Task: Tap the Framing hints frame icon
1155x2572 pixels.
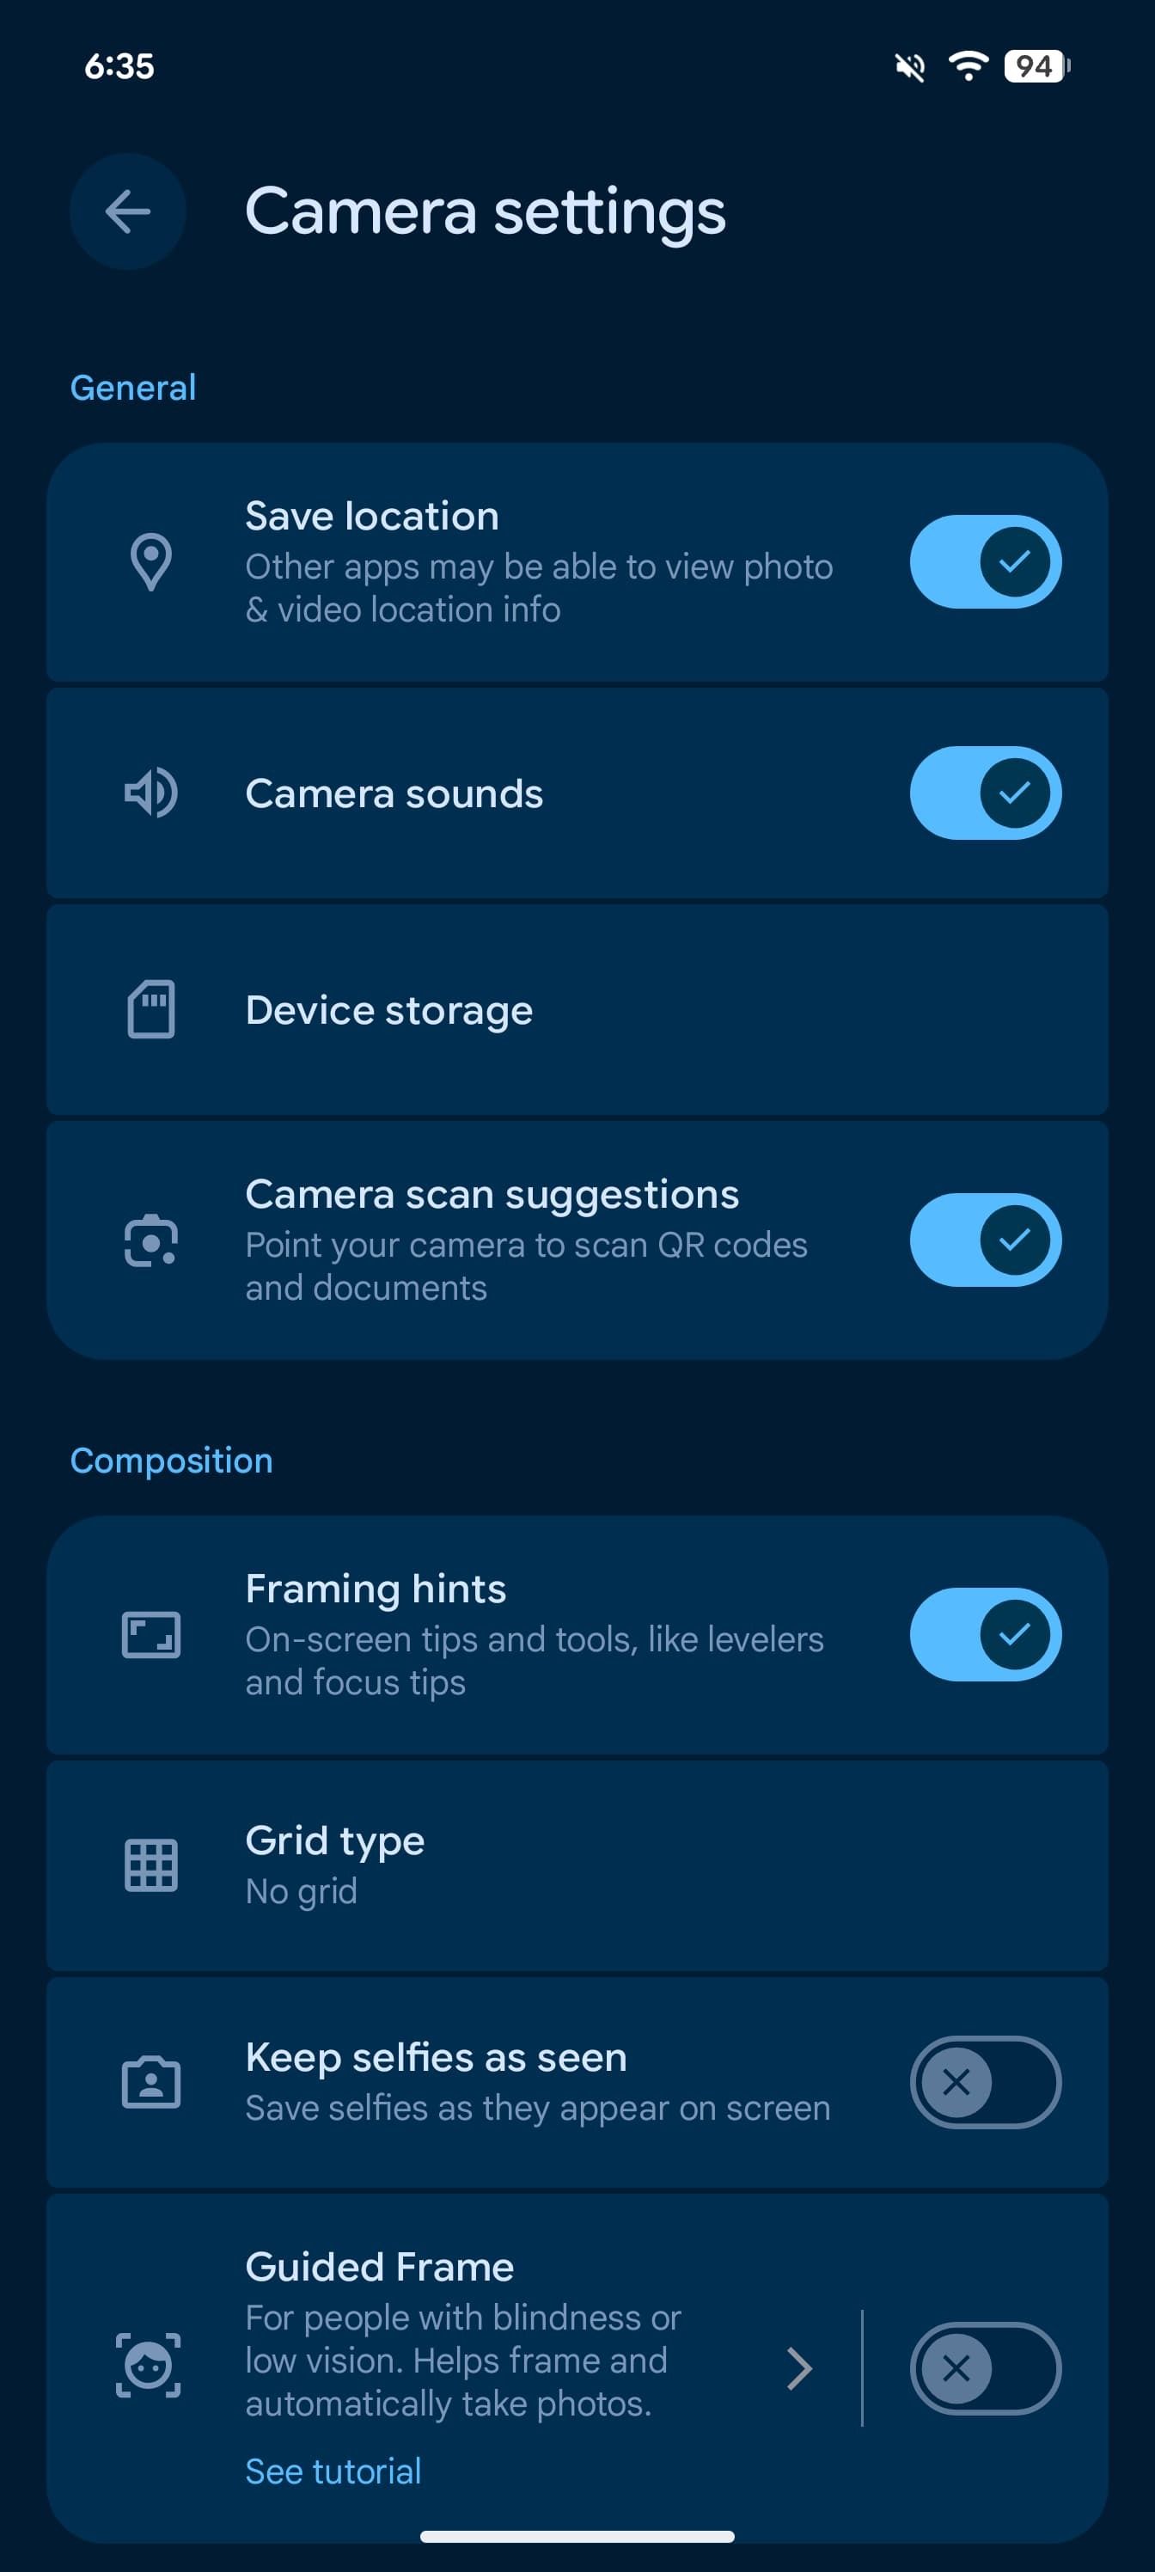Action: click(150, 1634)
